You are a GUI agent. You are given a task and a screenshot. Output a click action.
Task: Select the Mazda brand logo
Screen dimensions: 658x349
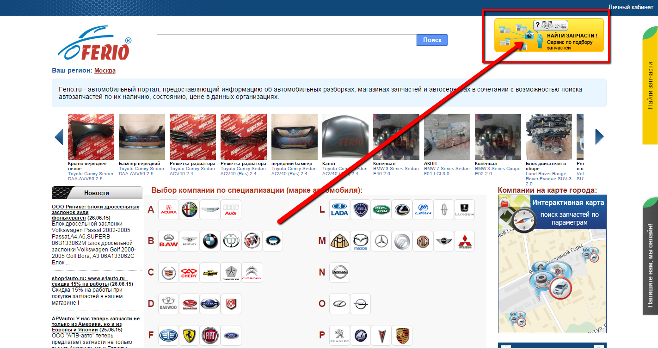click(x=361, y=241)
